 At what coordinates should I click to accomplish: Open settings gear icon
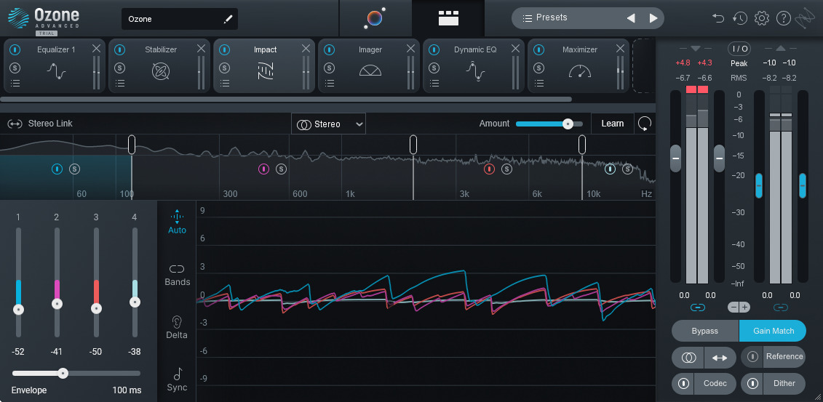tap(762, 18)
